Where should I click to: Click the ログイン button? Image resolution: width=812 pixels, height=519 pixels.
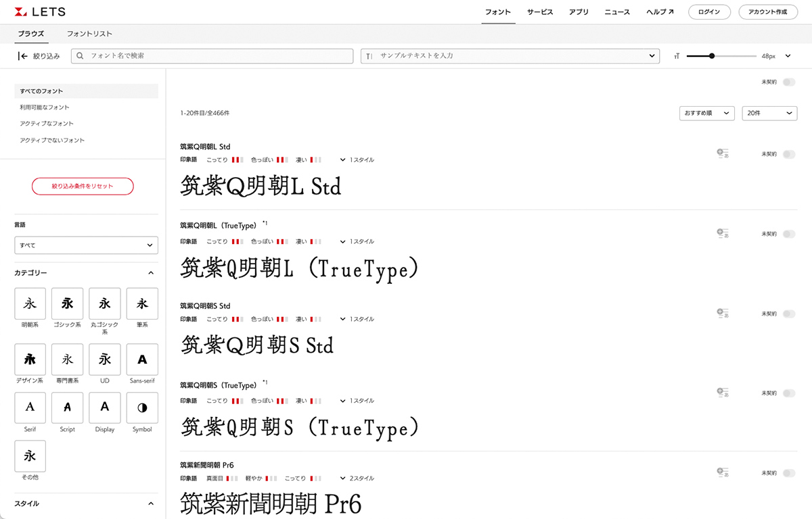tap(709, 12)
